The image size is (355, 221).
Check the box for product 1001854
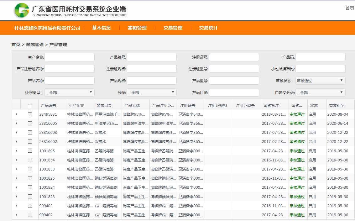[30, 160]
